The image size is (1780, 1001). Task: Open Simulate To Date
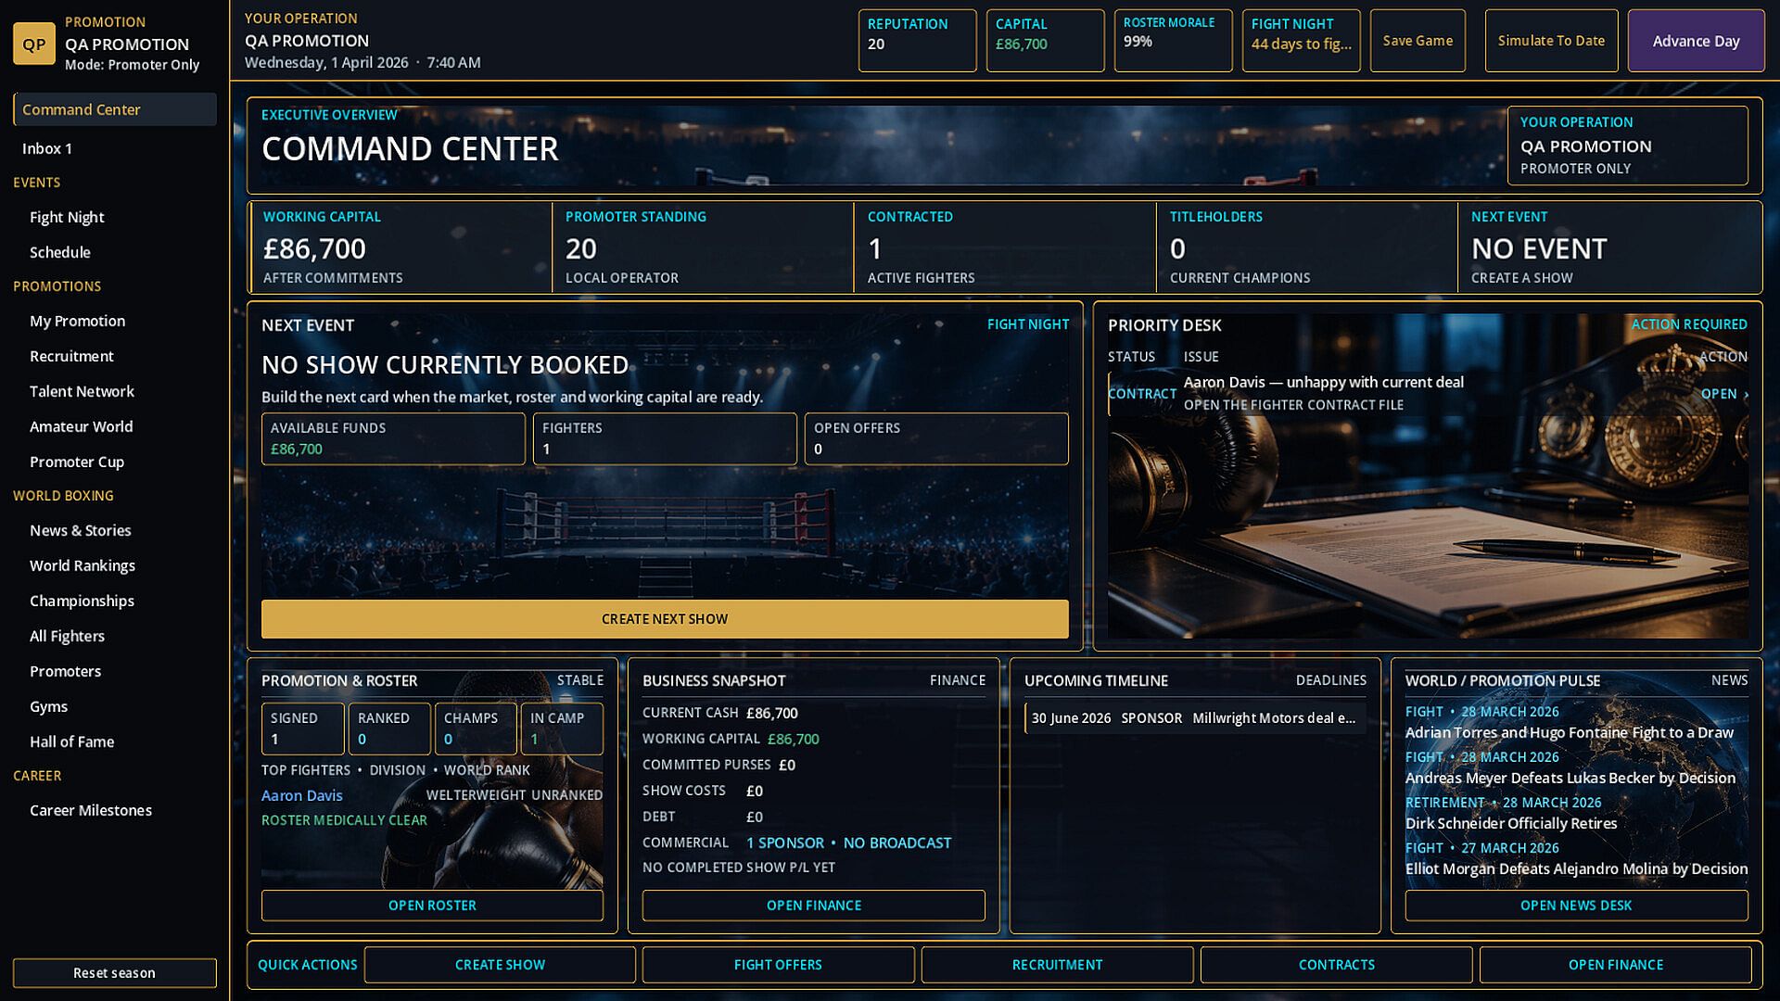(x=1551, y=41)
